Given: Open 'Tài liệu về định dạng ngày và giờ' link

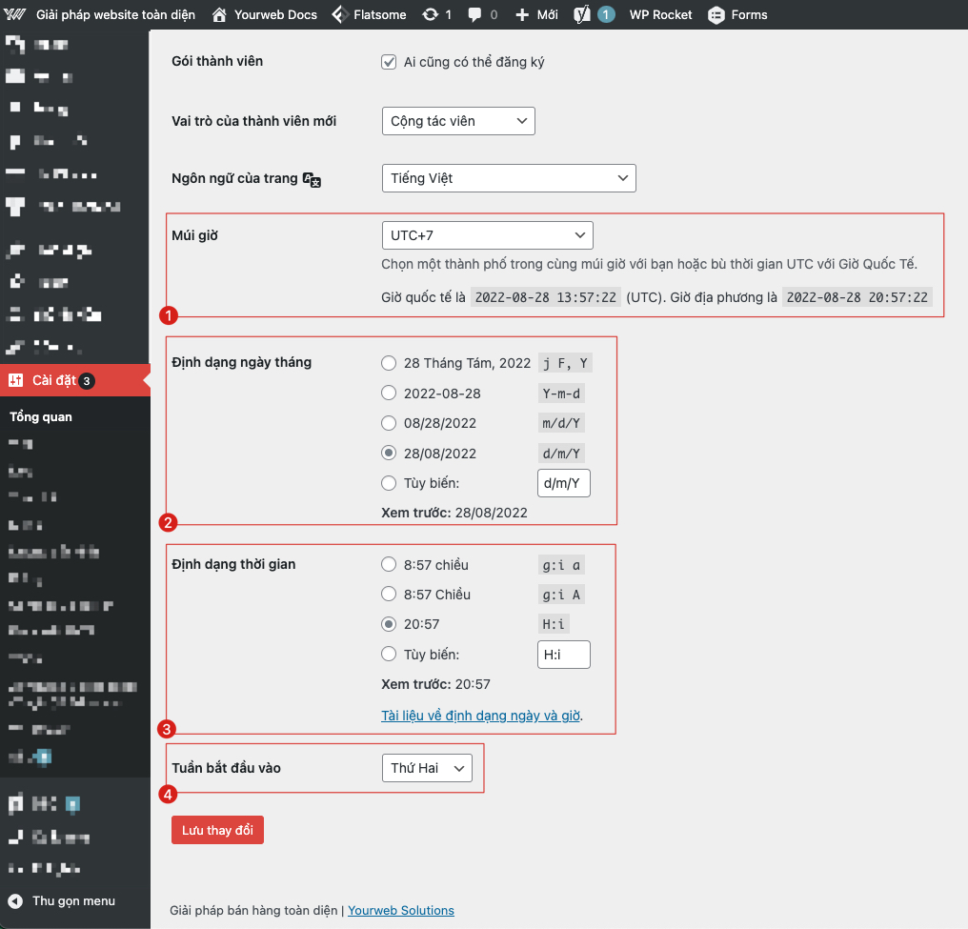Looking at the screenshot, I should click(x=481, y=716).
